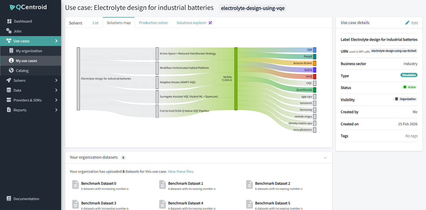Click the Data database icon
The height and width of the screenshot is (210, 426).
[9, 90]
